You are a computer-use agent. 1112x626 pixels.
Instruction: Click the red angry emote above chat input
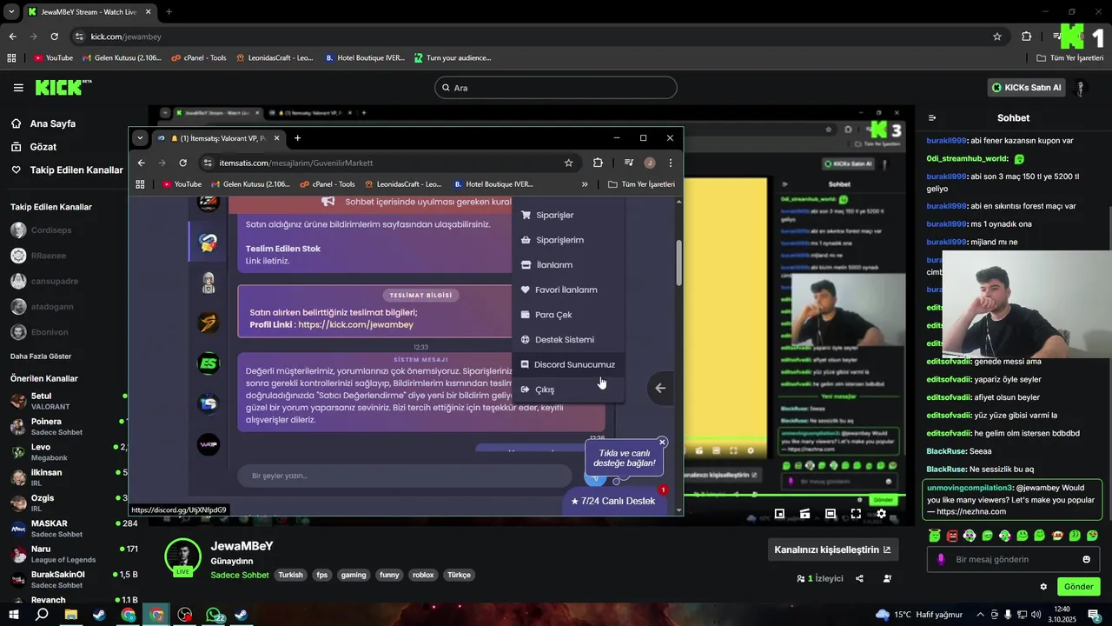pos(952,536)
